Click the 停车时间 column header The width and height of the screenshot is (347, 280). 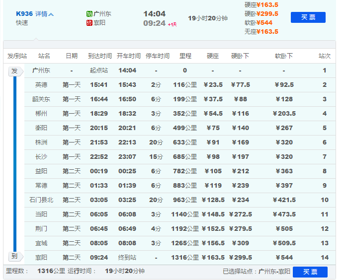(158, 56)
